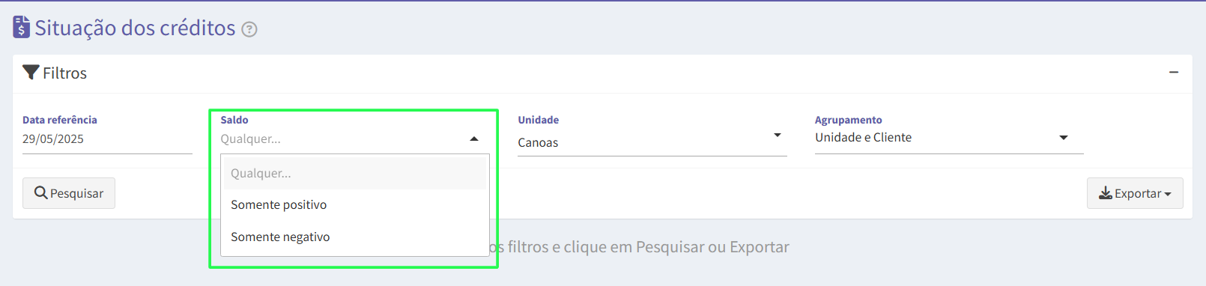
Task: Click the document dollar icon by the title
Action: 22,27
